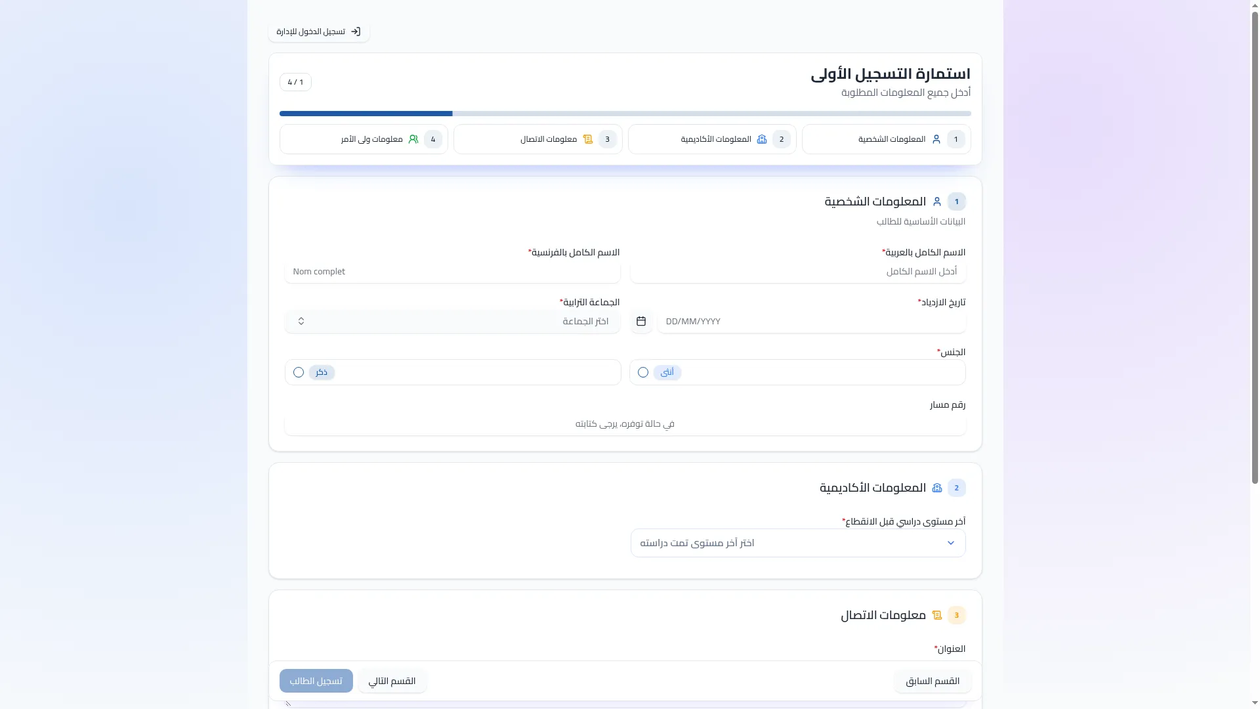Image resolution: width=1260 pixels, height=709 pixels.
Task: Click number 2 badge in section heading
Action: point(957,488)
